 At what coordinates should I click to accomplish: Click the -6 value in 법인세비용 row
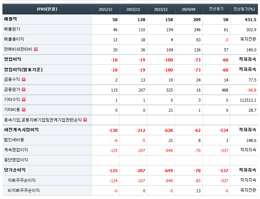point(115,141)
